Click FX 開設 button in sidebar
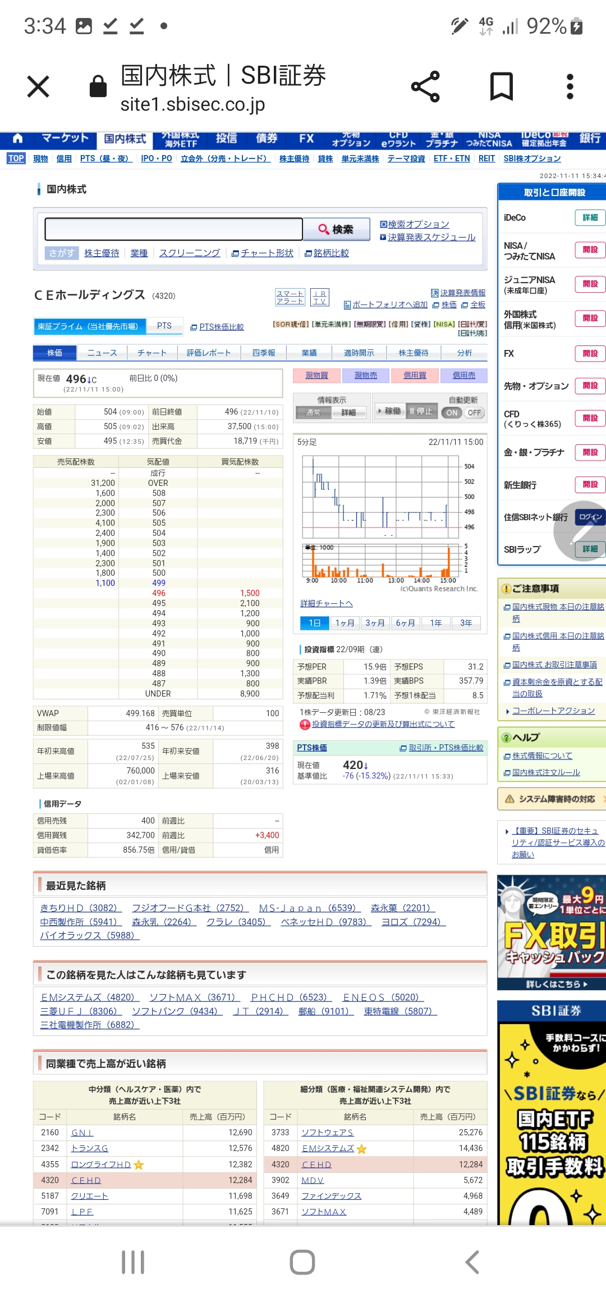Image resolution: width=606 pixels, height=1301 pixels. (590, 353)
